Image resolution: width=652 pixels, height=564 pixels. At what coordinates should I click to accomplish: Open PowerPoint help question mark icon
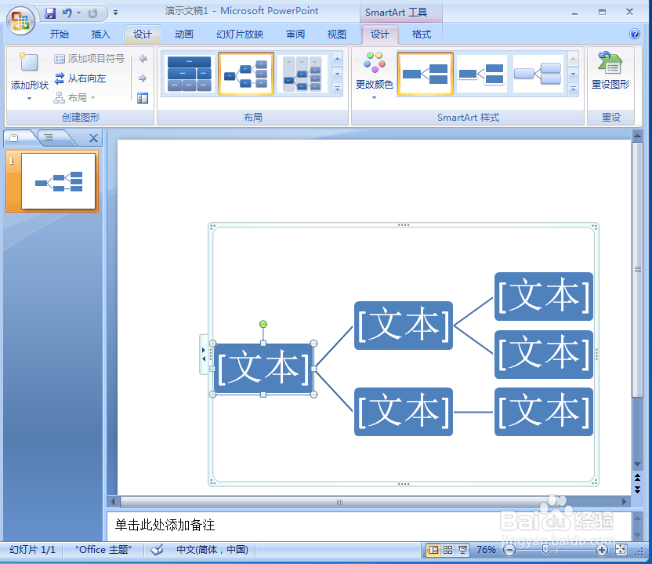635,34
